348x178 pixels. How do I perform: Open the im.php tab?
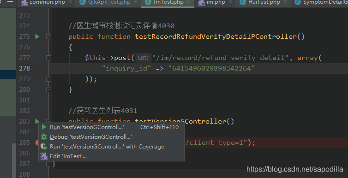click(216, 2)
